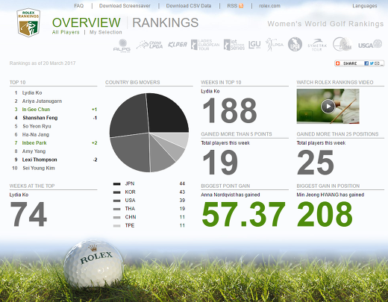Open the Ladies European Tour logo
Viewport: 388px width, 302px height.
[x=205, y=45]
